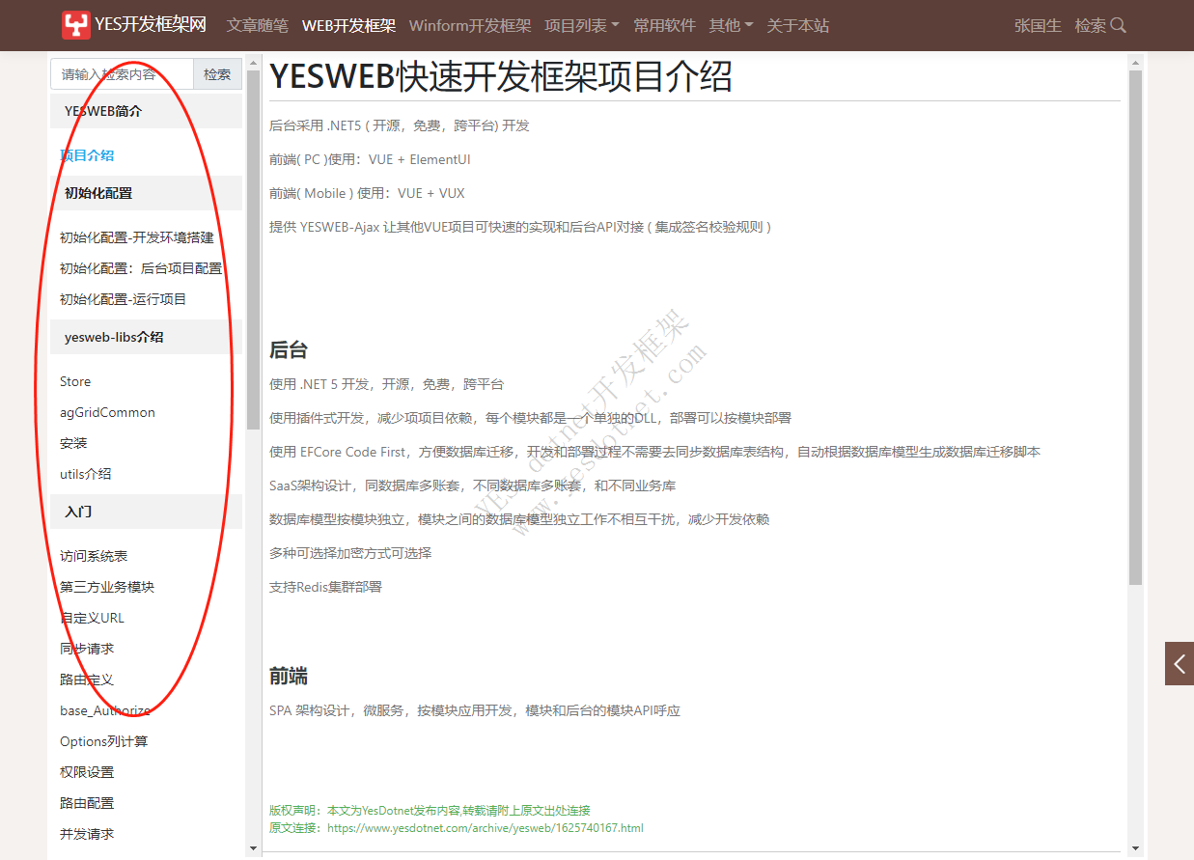The width and height of the screenshot is (1194, 860).
Task: Click the article vertical scrollbar thumb
Action: pyautogui.click(x=1136, y=327)
